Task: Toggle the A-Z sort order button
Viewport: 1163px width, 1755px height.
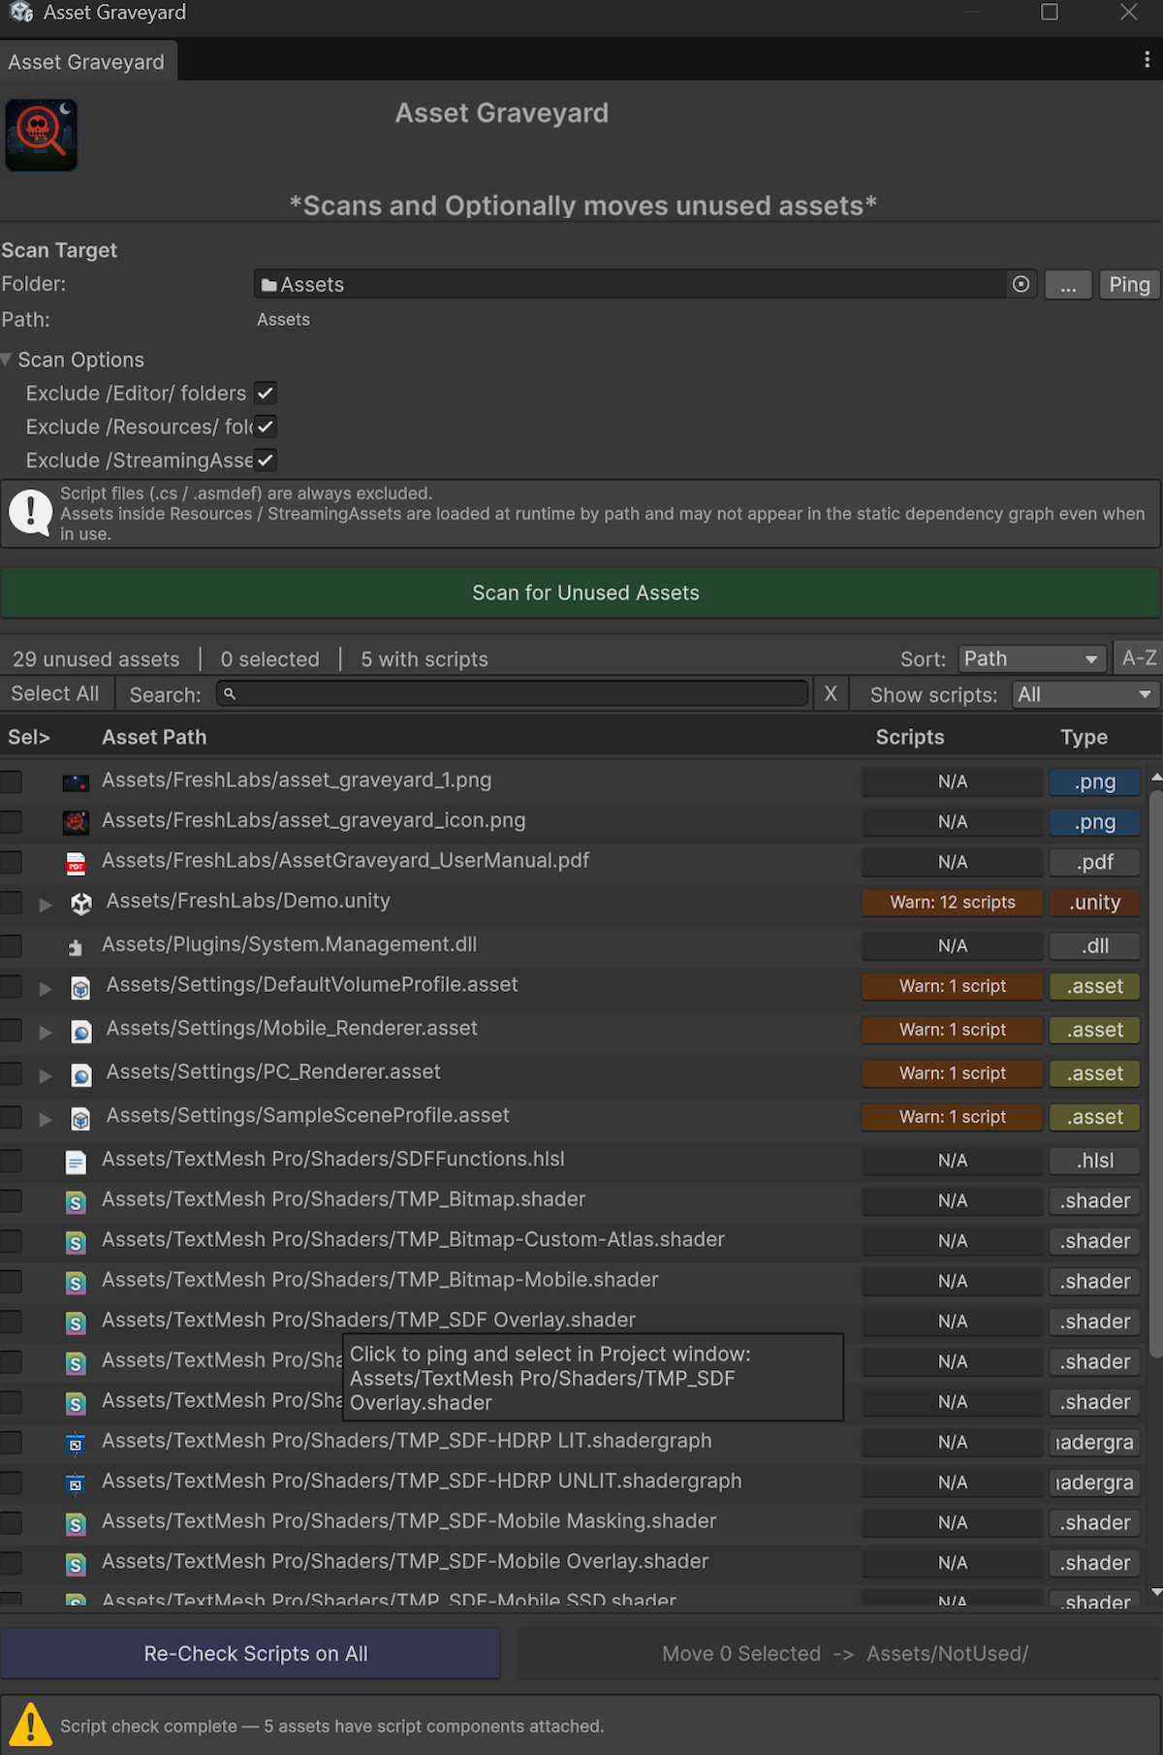Action: point(1139,658)
